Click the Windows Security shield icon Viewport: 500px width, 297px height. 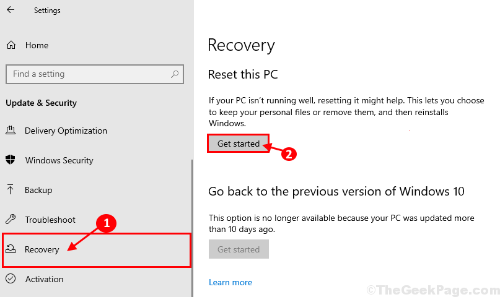click(11, 160)
